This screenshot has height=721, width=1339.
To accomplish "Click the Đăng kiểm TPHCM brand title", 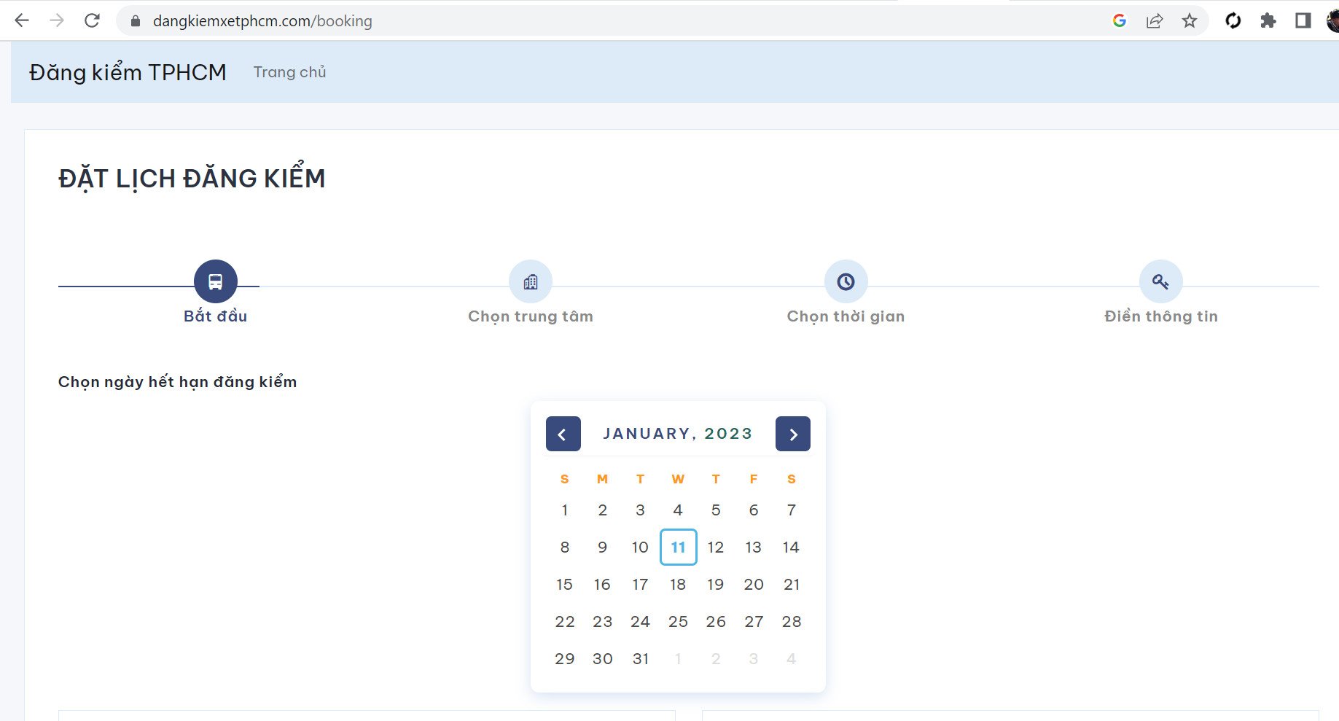I will pyautogui.click(x=128, y=72).
